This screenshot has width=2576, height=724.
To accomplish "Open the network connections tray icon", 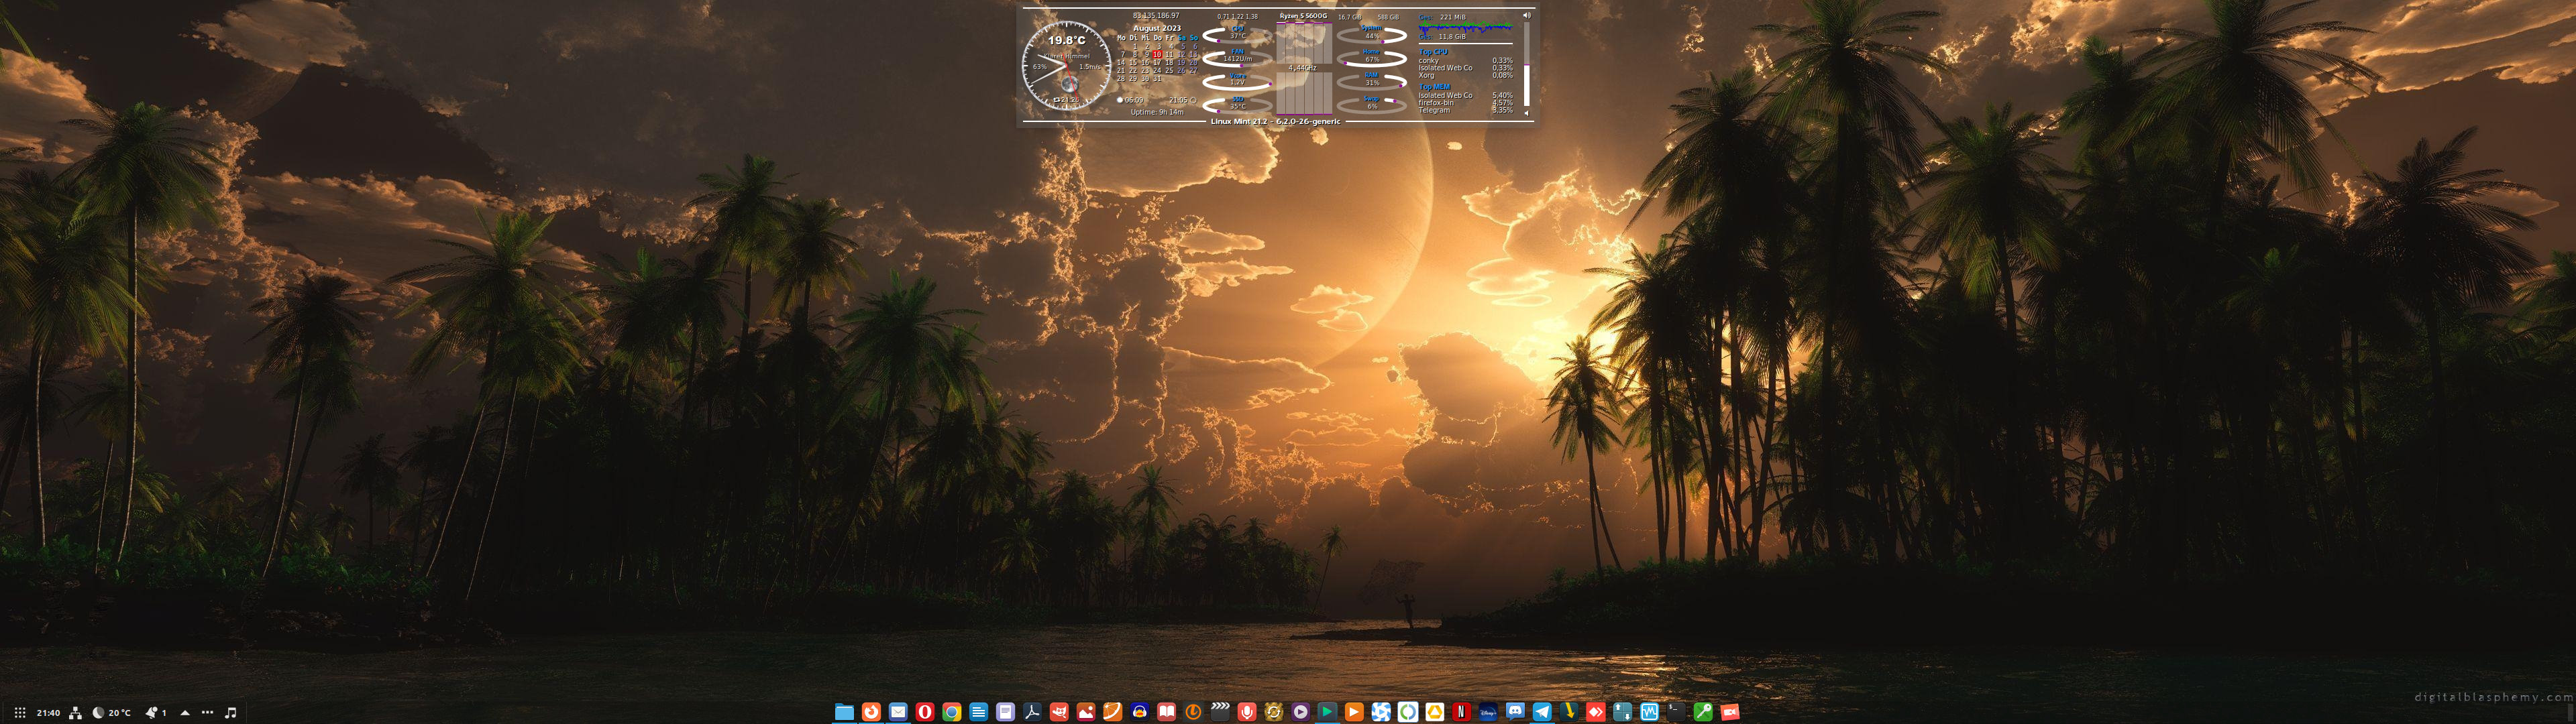I will pyautogui.click(x=76, y=713).
